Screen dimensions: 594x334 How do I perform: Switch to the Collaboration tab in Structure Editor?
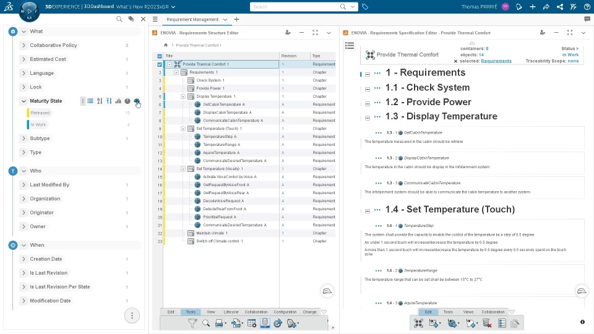[x=256, y=312]
